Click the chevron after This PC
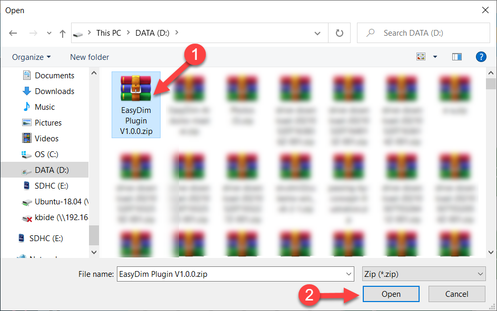Viewport: 497px width, 311px height. point(128,33)
